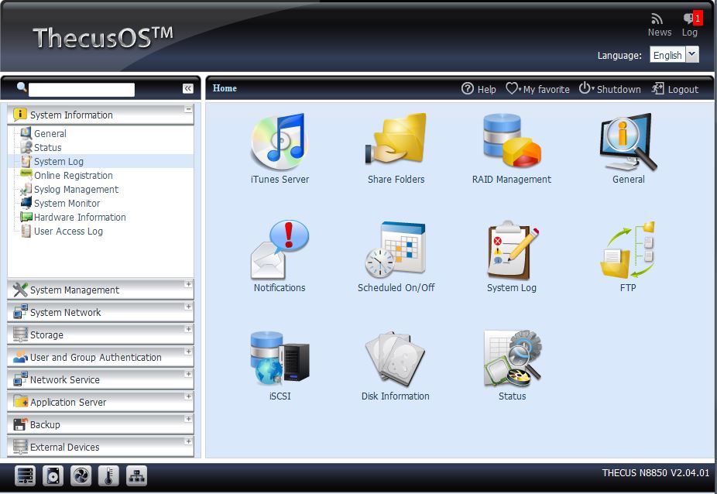717x494 pixels.
Task: Open the iSCSI icon
Action: pyautogui.click(x=280, y=358)
